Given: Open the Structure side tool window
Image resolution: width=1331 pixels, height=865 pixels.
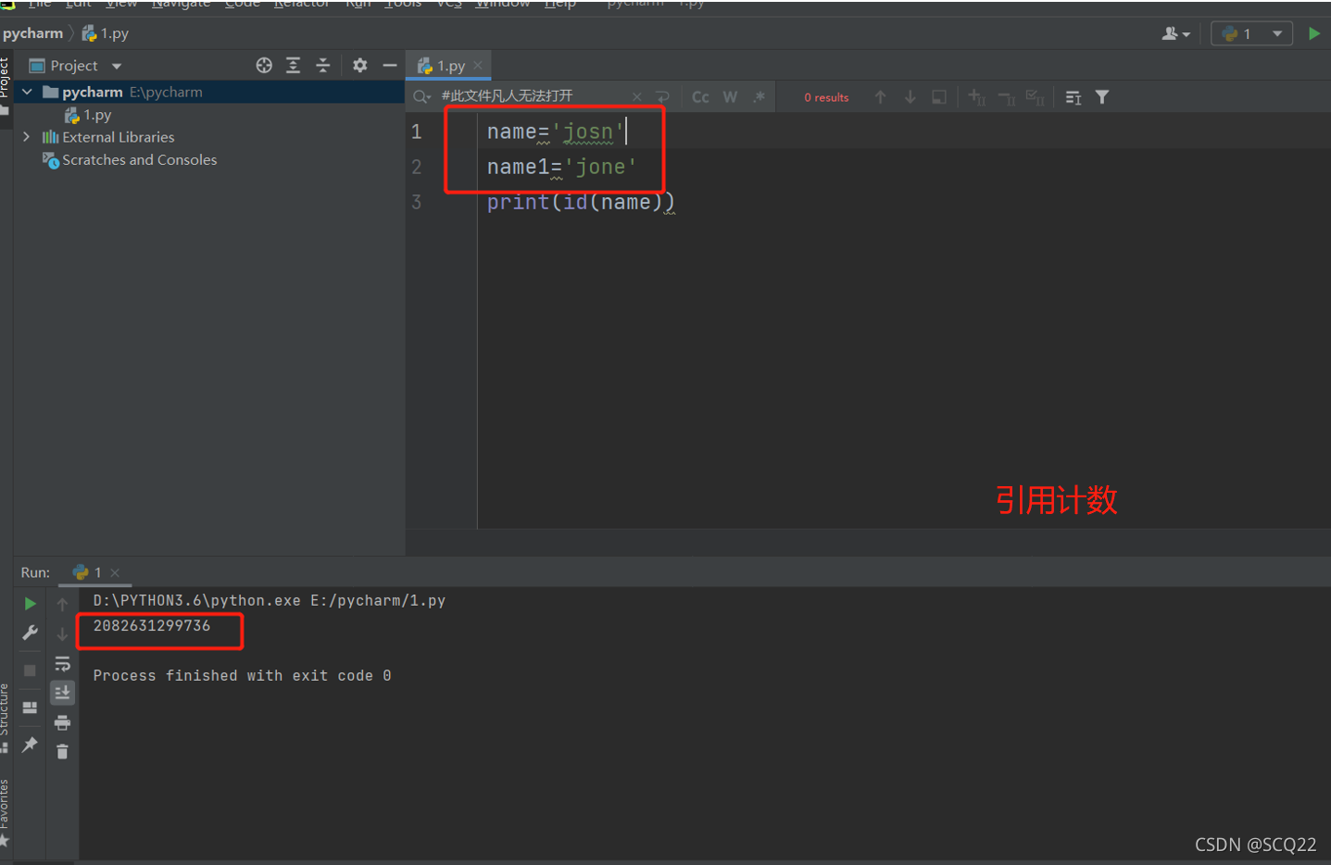Looking at the screenshot, I should coord(5,718).
